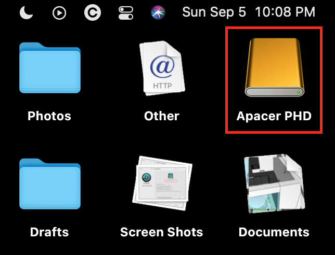Click the "Documents" label text
Viewport: 335px width, 255px height.
tap(274, 232)
